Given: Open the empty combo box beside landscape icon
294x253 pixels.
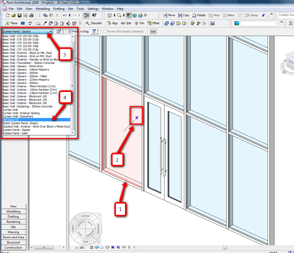Looking at the screenshot, I should pyautogui.click(x=259, y=24).
